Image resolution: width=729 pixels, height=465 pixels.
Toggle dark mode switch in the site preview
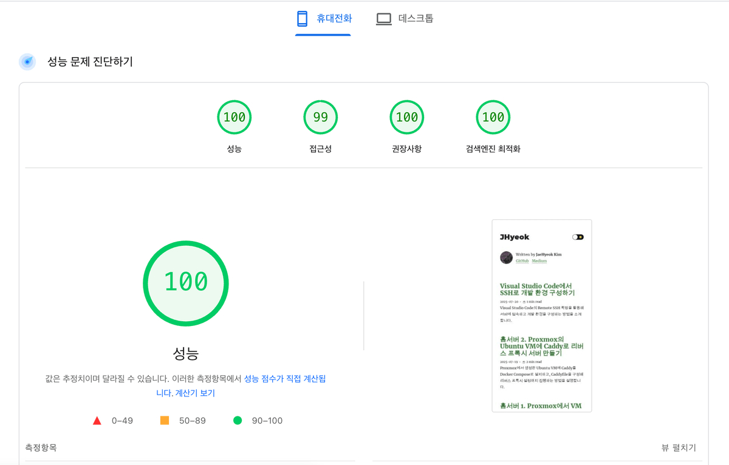(578, 237)
